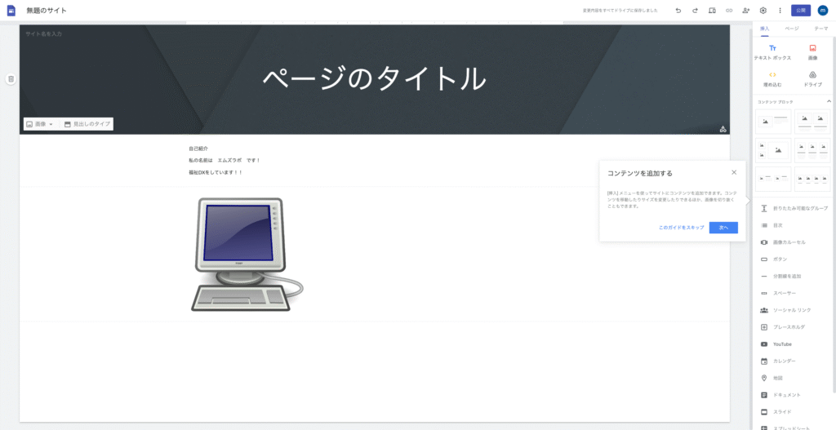Screen dimensions: 836x430
Task: Select the single image with text block layout
Action: pos(773,122)
